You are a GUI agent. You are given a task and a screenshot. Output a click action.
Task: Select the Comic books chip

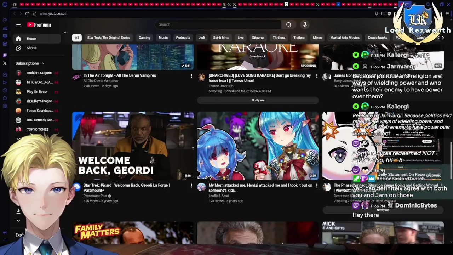tap(377, 38)
